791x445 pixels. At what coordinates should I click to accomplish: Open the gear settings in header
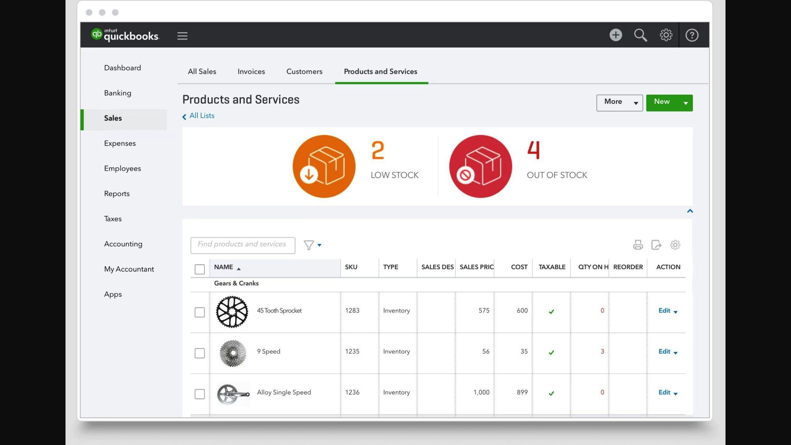pyautogui.click(x=666, y=35)
